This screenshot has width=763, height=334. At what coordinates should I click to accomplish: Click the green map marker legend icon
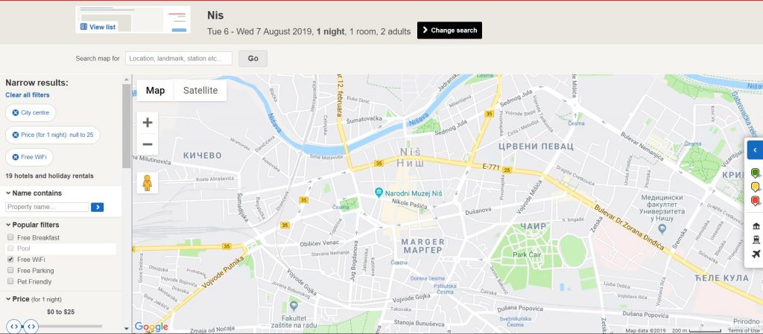(x=756, y=173)
